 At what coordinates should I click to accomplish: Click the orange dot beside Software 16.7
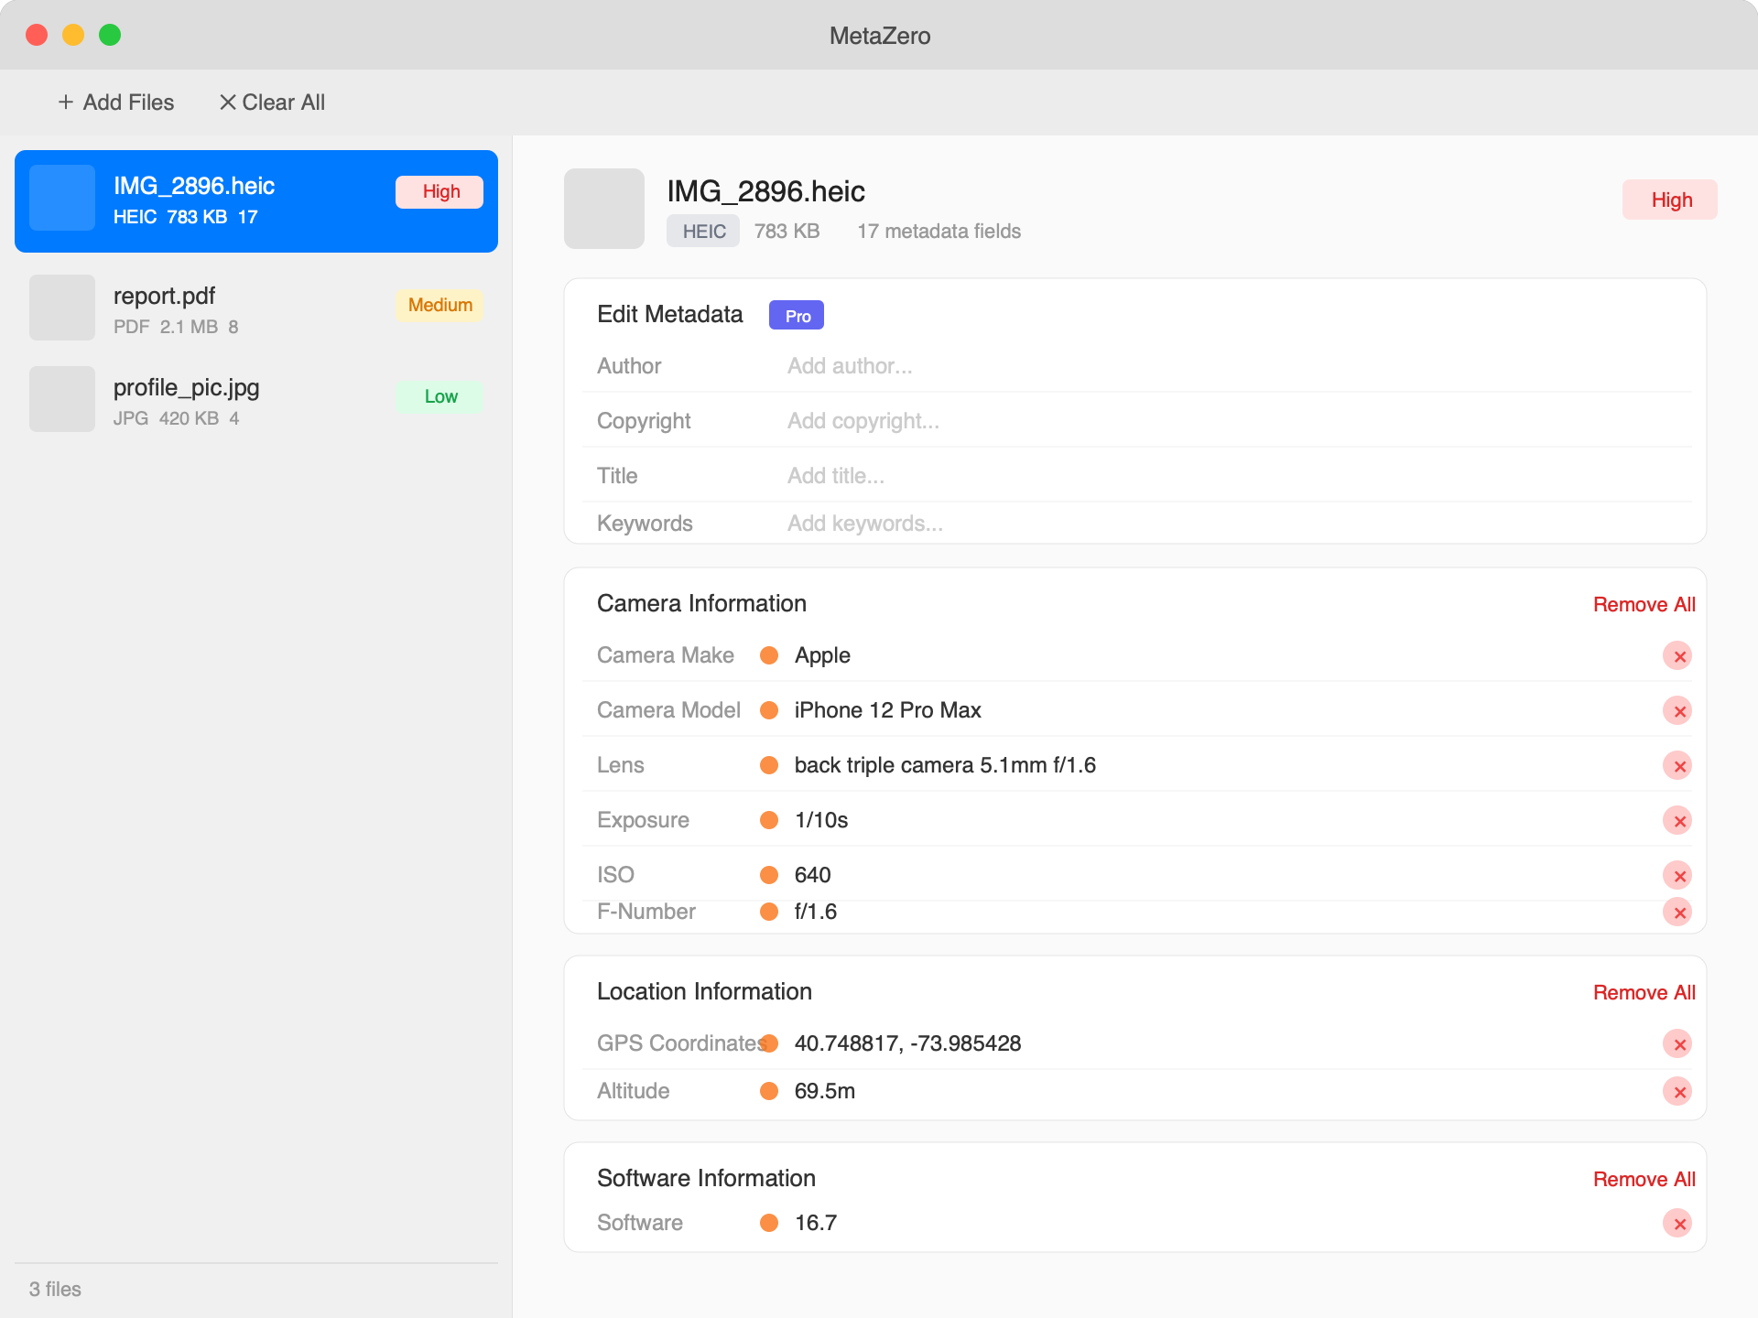tap(769, 1223)
